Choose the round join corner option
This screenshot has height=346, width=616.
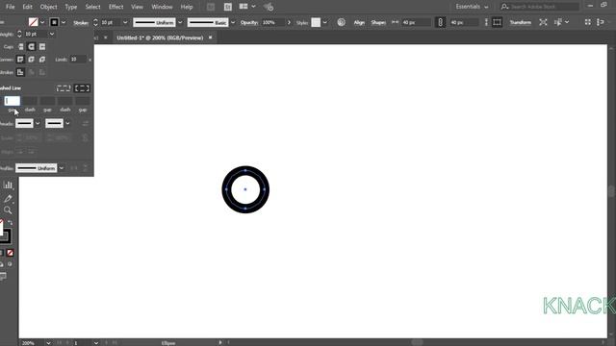click(32, 60)
